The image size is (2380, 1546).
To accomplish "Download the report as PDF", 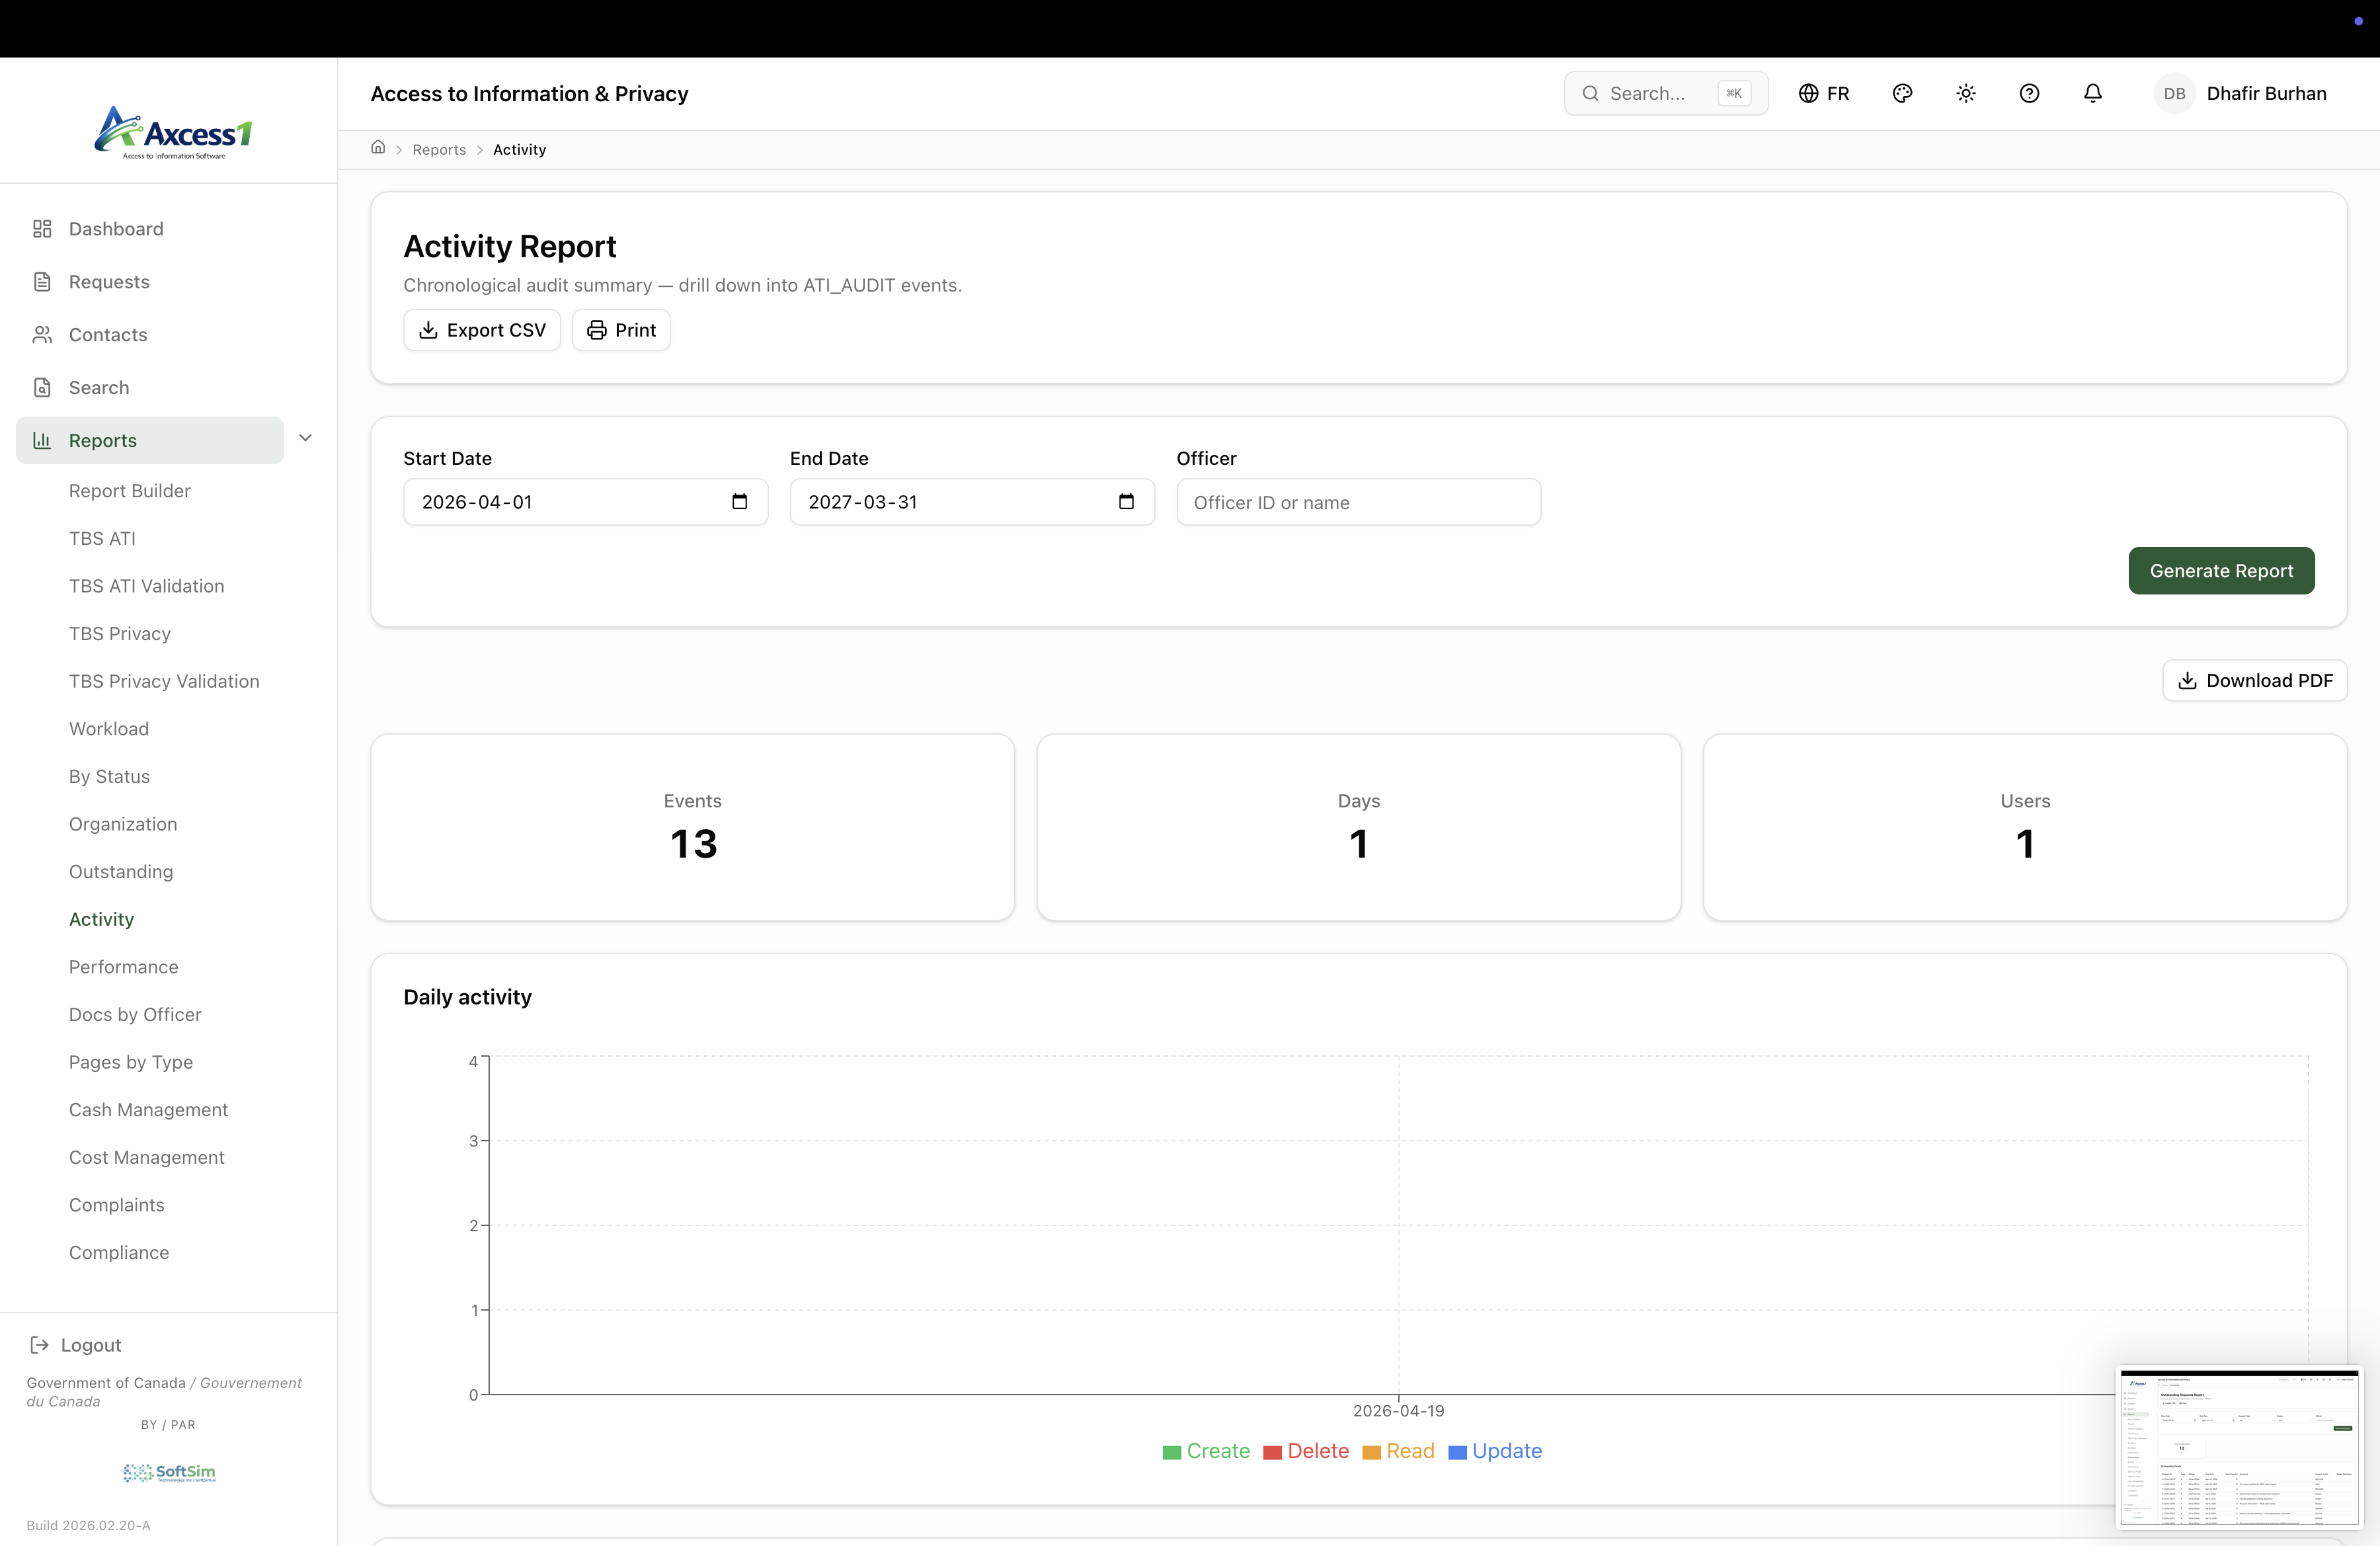I will [x=2254, y=680].
